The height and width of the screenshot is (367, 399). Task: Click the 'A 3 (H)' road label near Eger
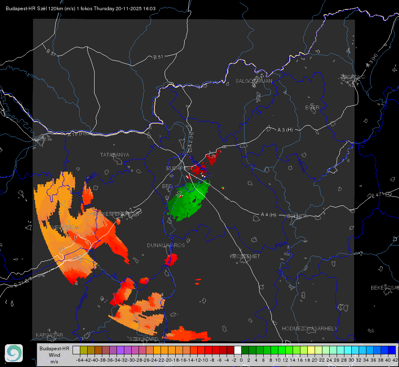coord(285,130)
